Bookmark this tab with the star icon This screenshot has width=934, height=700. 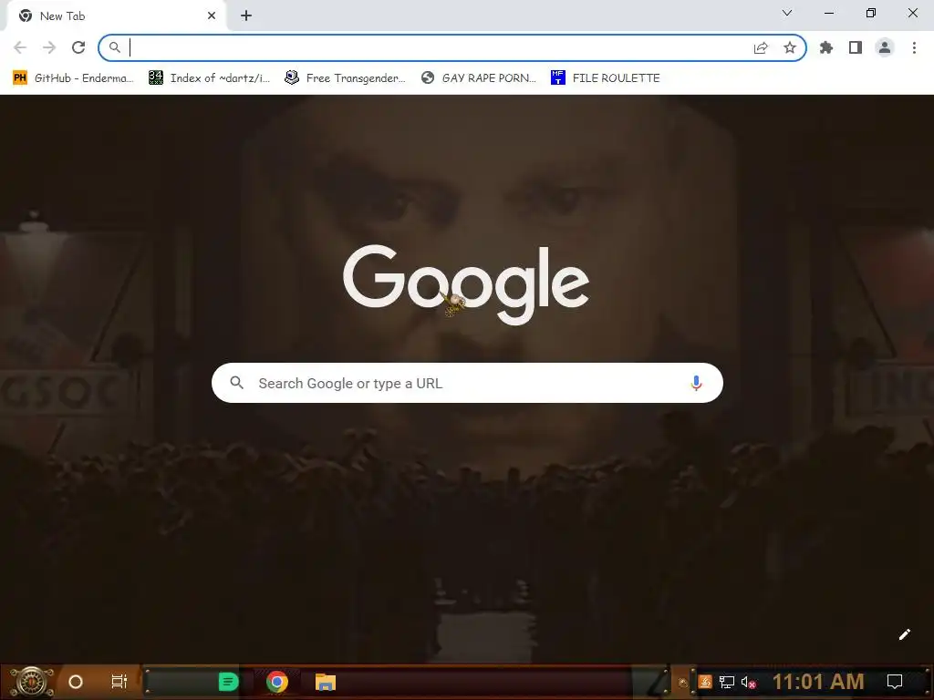(x=790, y=47)
